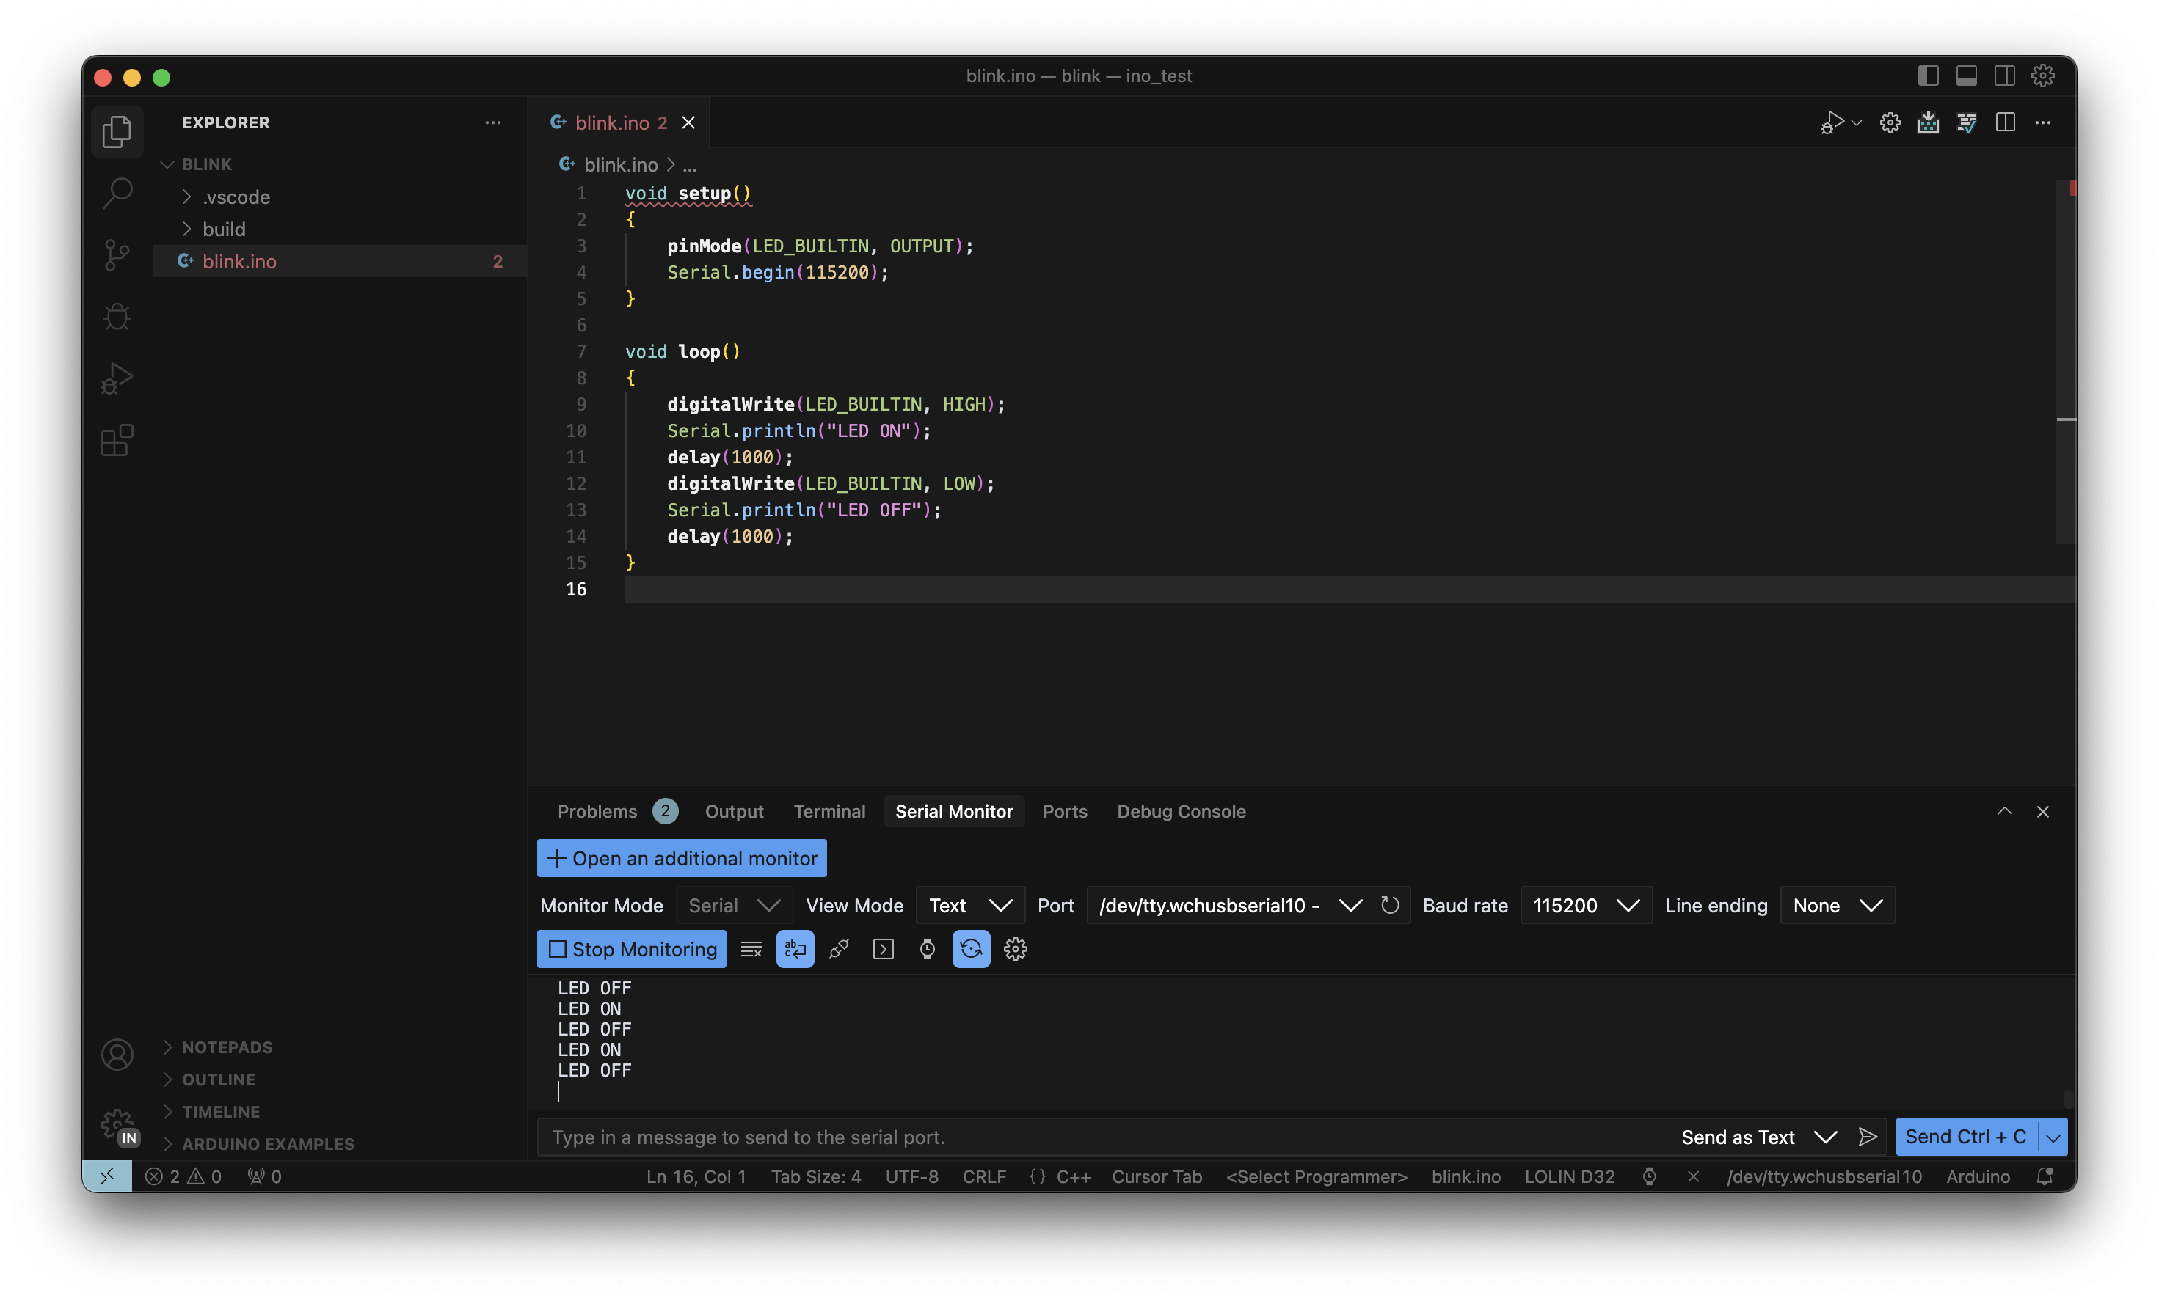Click the Arduino Verify icon in editor toolbar
Viewport: 2159px width, 1301px height.
[1966, 122]
